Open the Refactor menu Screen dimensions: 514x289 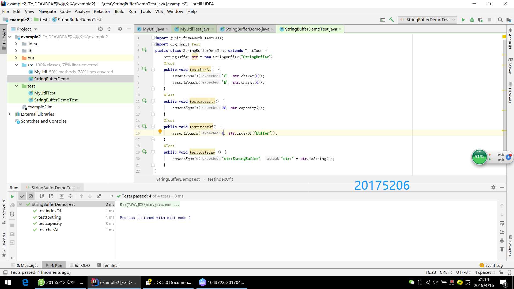pos(102,11)
